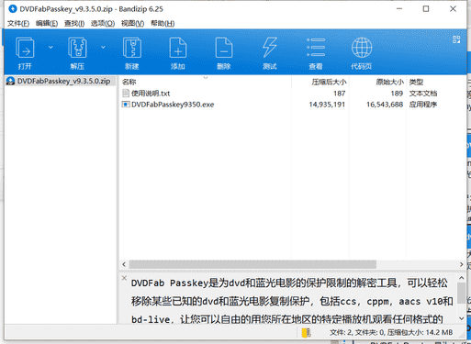
Task: Open an archive with the 打开 icon
Action: point(25,52)
